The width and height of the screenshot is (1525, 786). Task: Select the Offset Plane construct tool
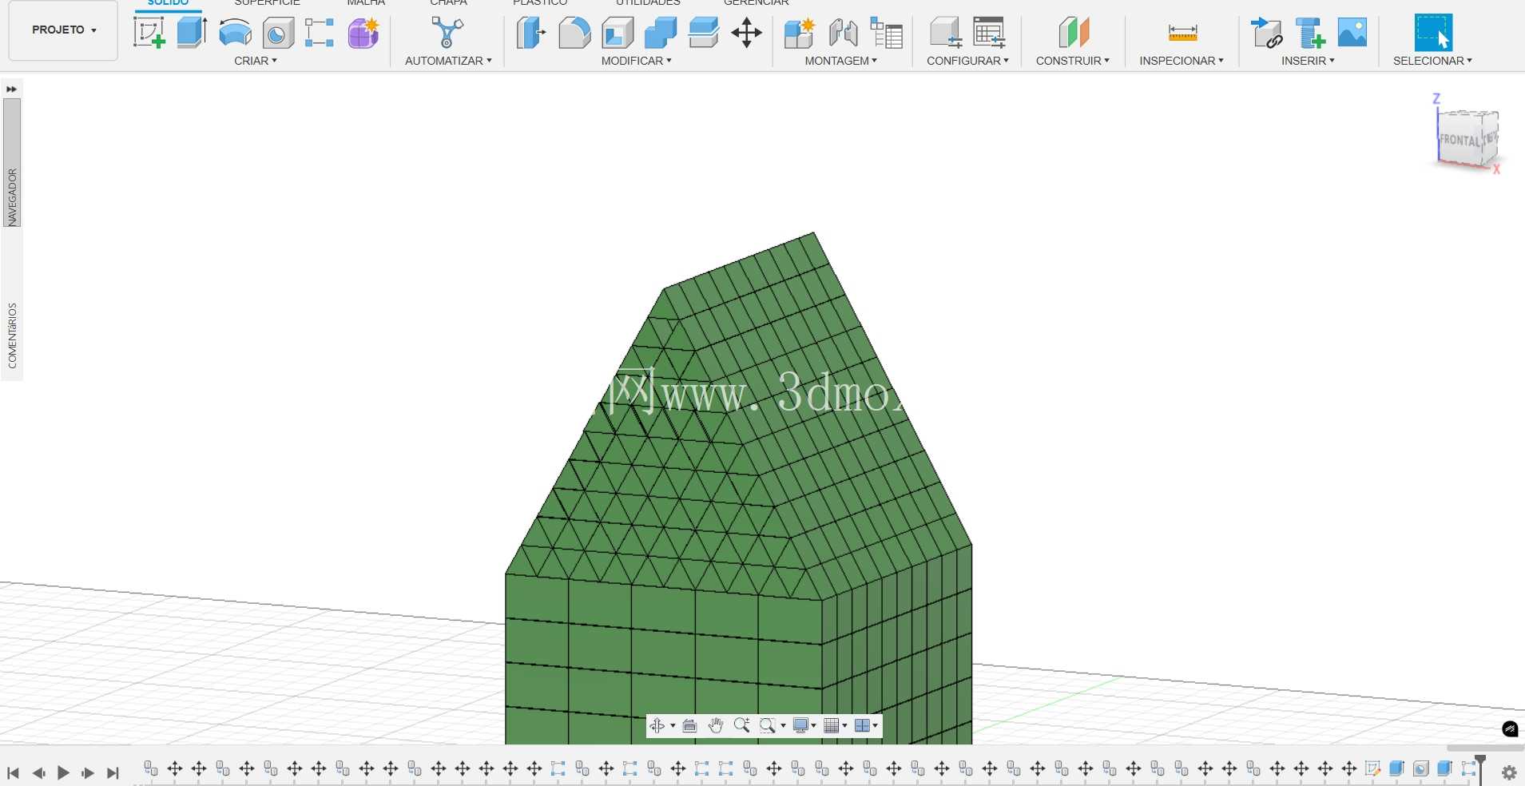tap(1074, 33)
